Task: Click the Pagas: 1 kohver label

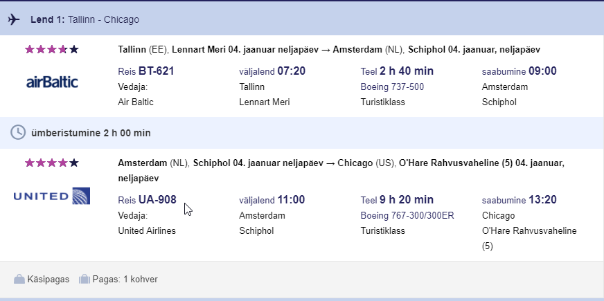Action: click(127, 280)
